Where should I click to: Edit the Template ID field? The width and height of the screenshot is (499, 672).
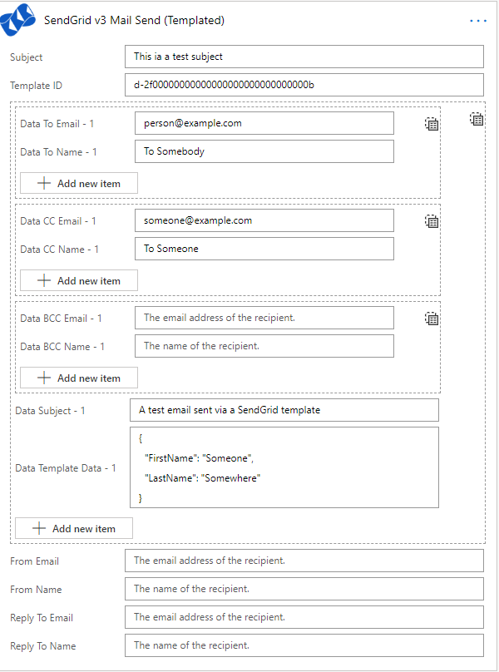[304, 85]
